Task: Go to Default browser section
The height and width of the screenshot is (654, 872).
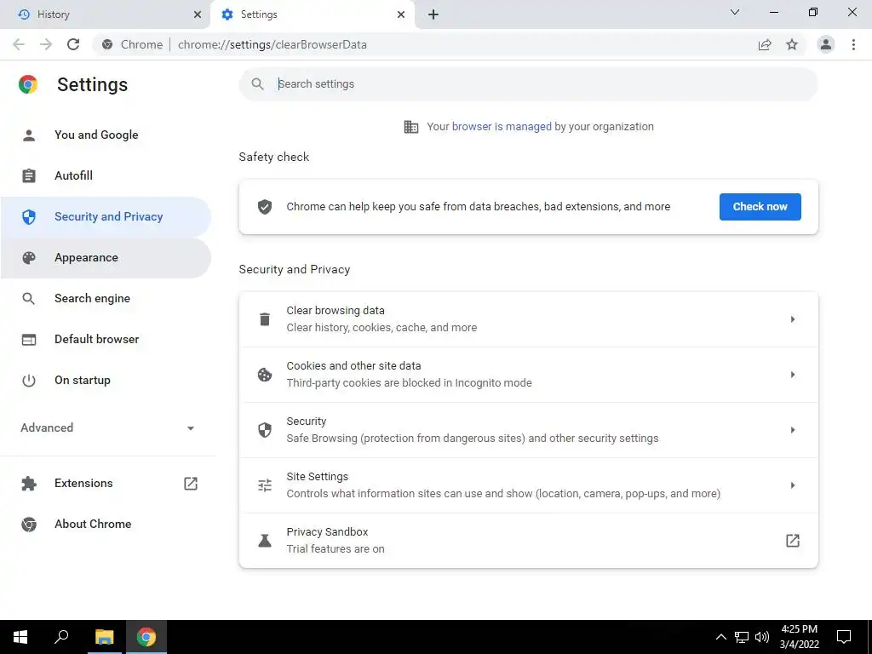Action: (106, 339)
